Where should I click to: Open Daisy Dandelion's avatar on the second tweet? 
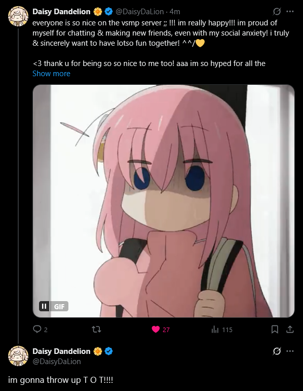(18, 356)
